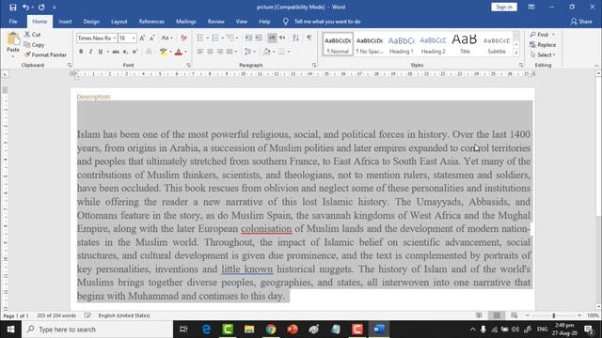Save the document from quick access toolbar
602x338 pixels.
click(12, 8)
